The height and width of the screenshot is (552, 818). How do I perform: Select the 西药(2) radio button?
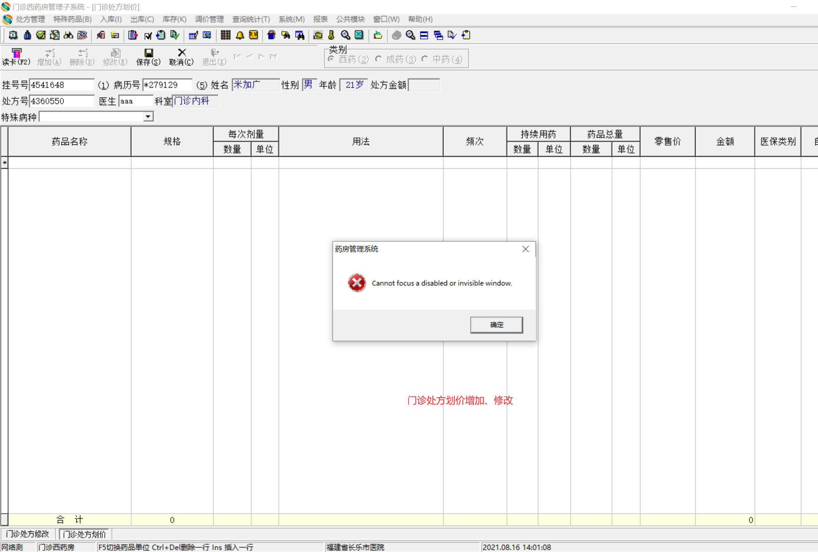[x=331, y=59]
